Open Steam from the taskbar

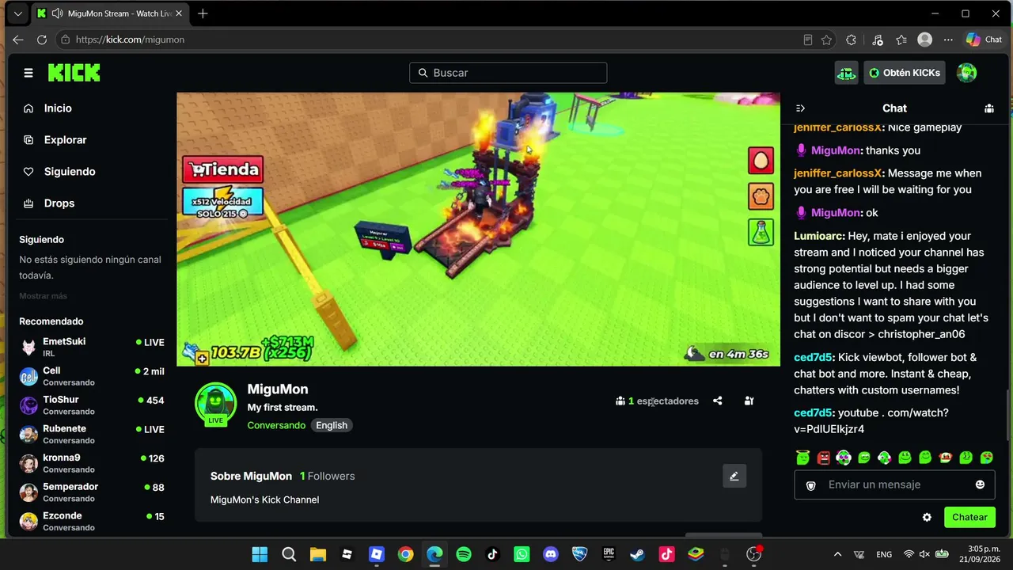[637, 555]
